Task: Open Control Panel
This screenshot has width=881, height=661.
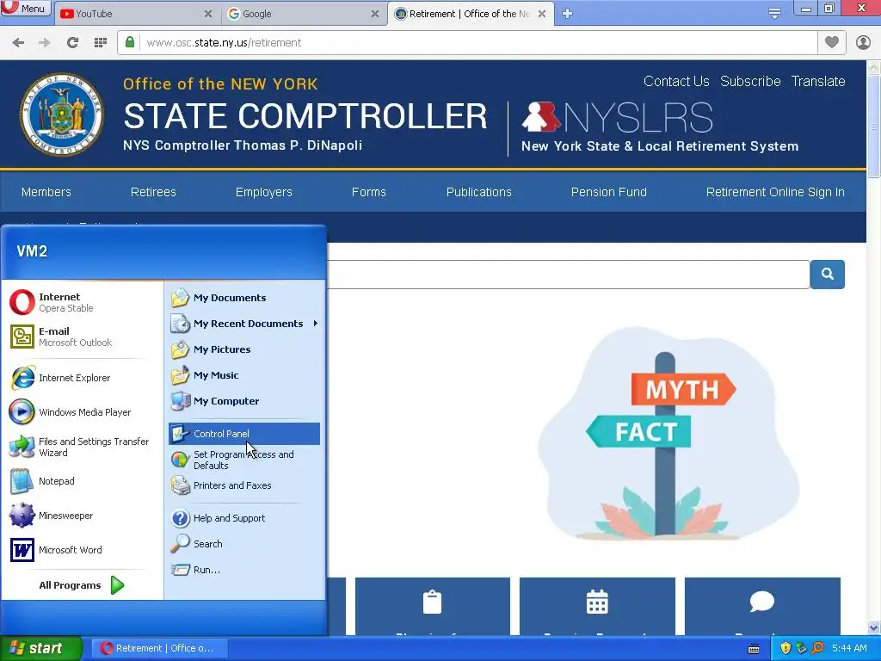Action: pyautogui.click(x=243, y=434)
